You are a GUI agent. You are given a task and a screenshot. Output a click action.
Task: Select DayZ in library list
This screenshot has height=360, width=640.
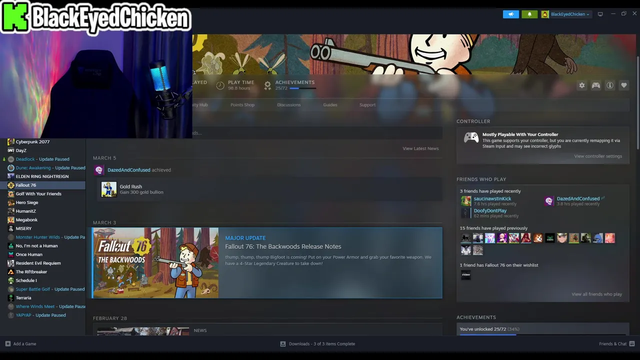click(21, 150)
